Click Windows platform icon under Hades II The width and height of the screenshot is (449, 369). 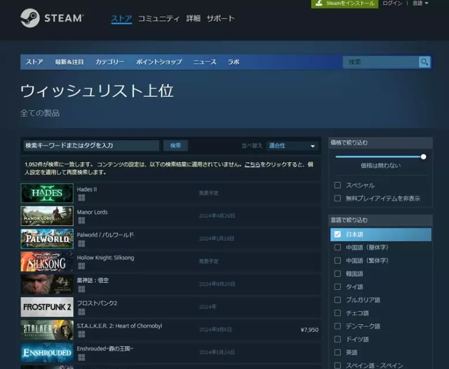(82, 197)
